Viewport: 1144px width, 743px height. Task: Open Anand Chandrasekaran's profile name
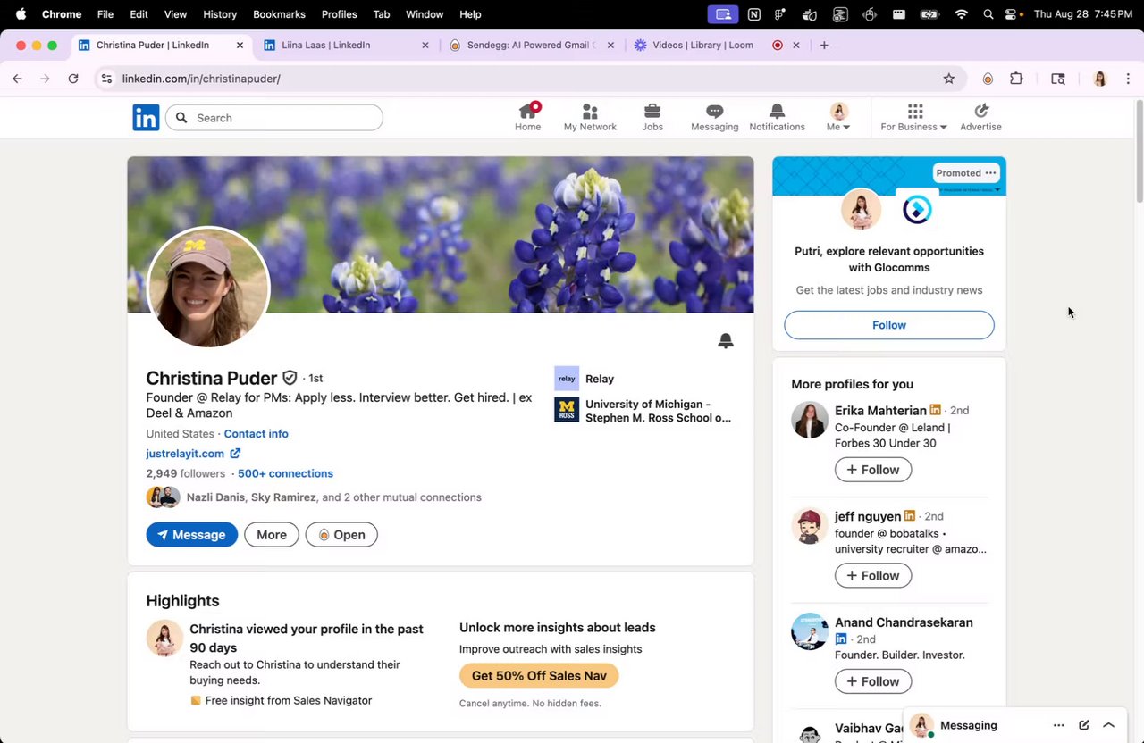pyautogui.click(x=904, y=622)
